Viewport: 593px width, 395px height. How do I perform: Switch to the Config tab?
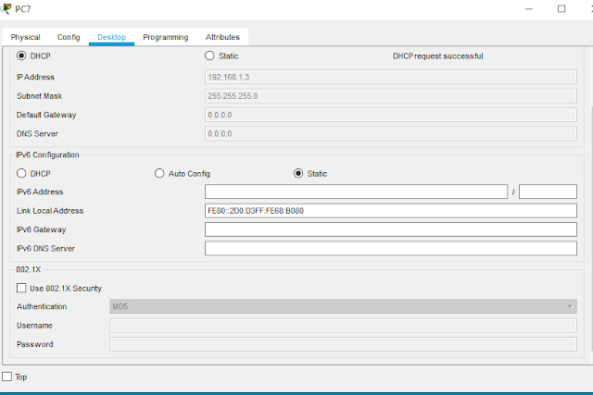click(69, 37)
